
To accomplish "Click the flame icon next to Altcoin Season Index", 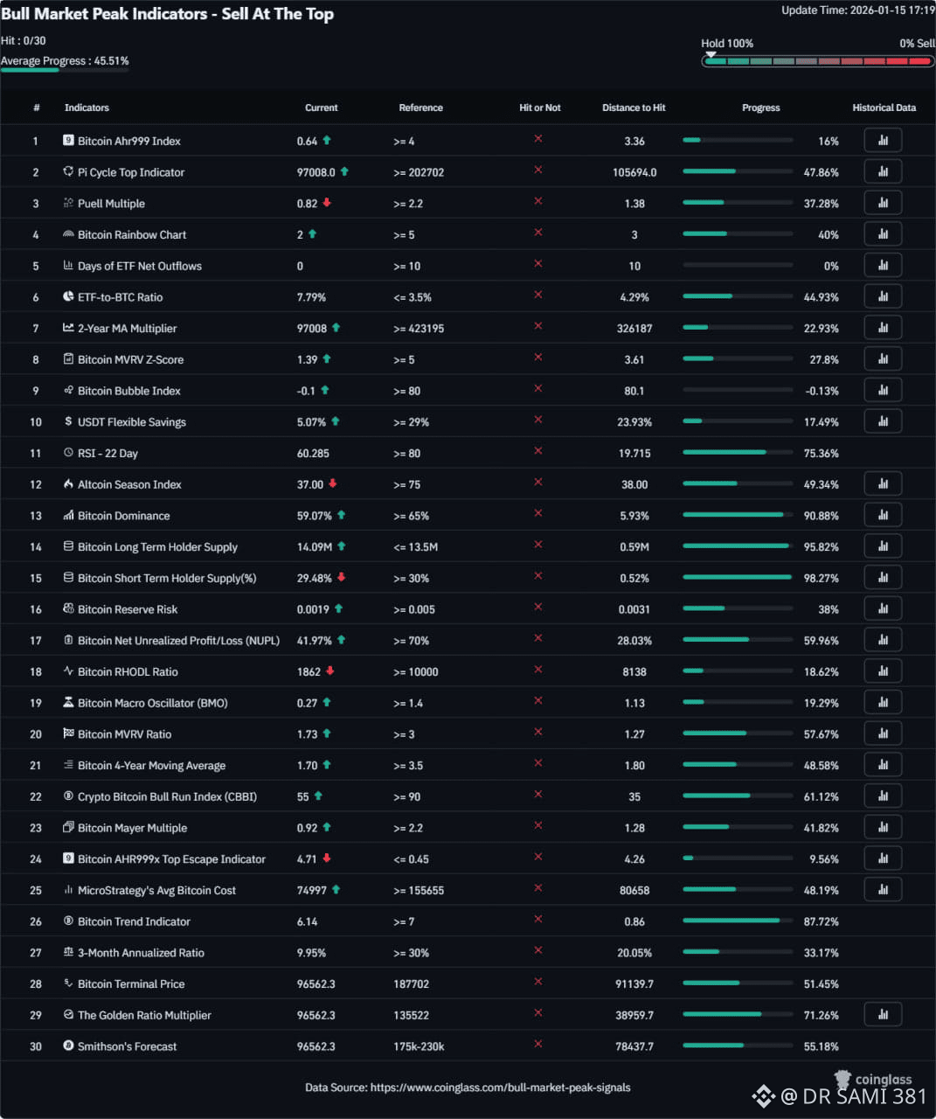I will tap(68, 483).
